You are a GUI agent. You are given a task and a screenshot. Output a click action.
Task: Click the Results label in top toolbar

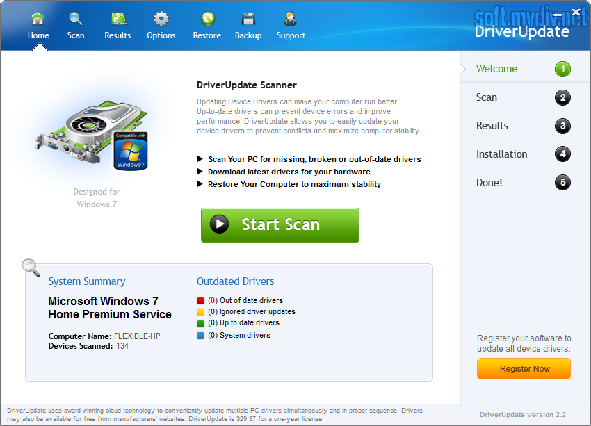point(118,35)
